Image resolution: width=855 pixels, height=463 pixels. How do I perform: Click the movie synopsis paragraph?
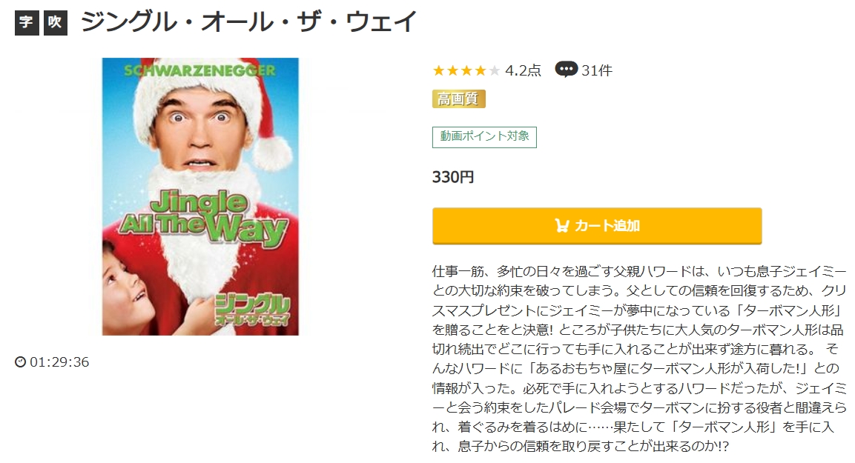tap(639, 359)
